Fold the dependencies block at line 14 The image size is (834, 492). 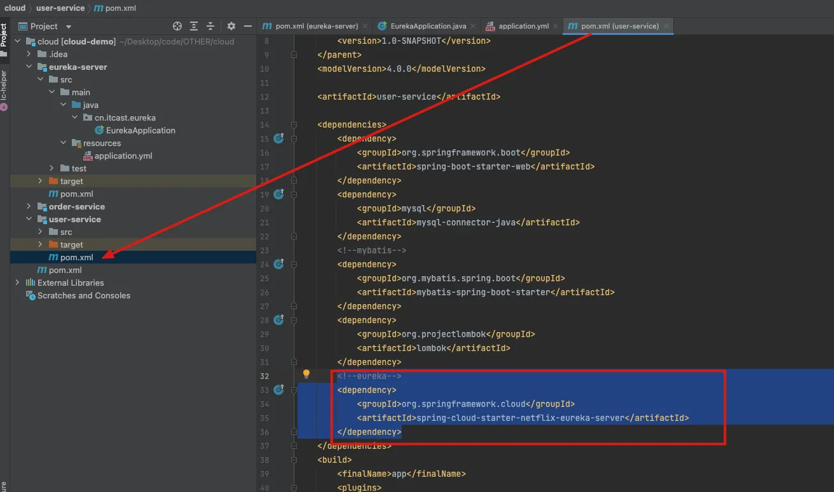click(x=294, y=124)
